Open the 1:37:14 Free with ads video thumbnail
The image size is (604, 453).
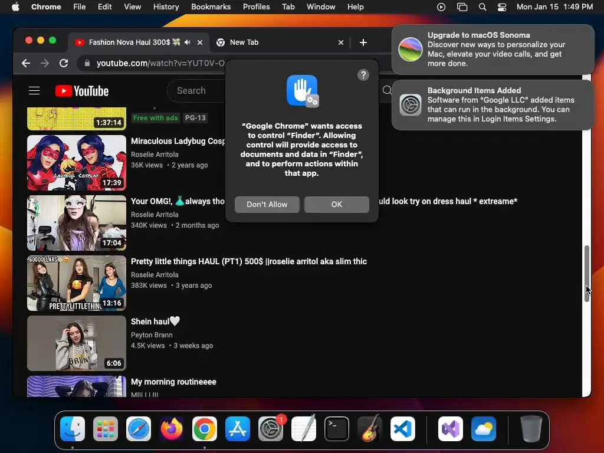(77, 119)
